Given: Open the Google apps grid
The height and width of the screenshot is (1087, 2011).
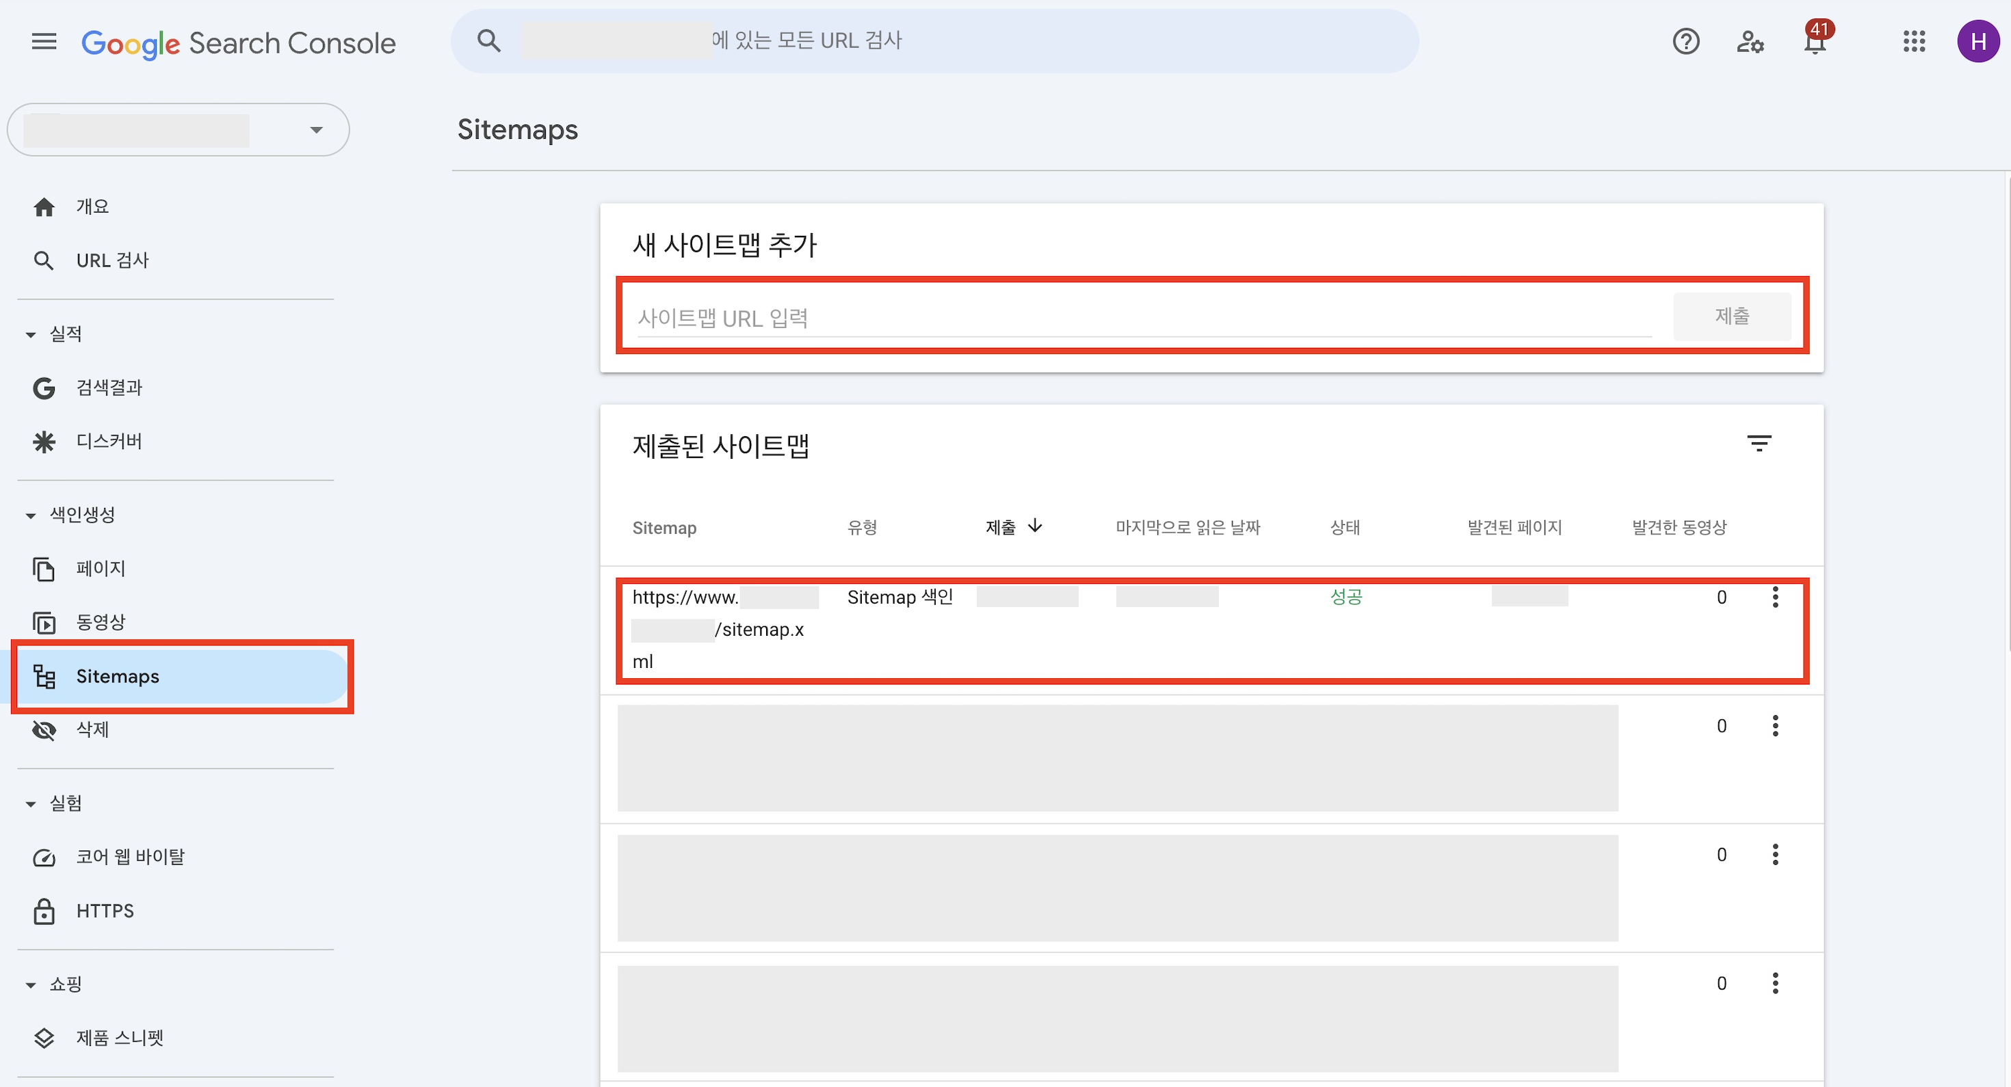Looking at the screenshot, I should pyautogui.click(x=1914, y=41).
